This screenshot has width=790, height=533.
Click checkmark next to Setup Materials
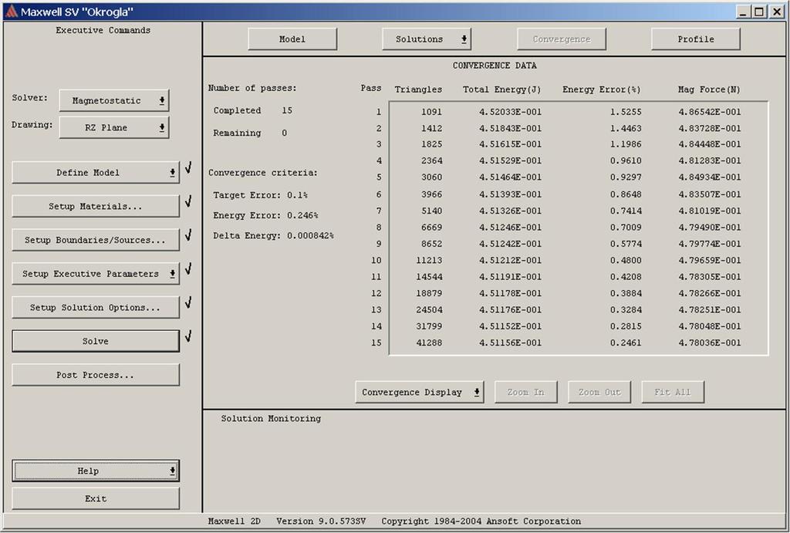188,201
